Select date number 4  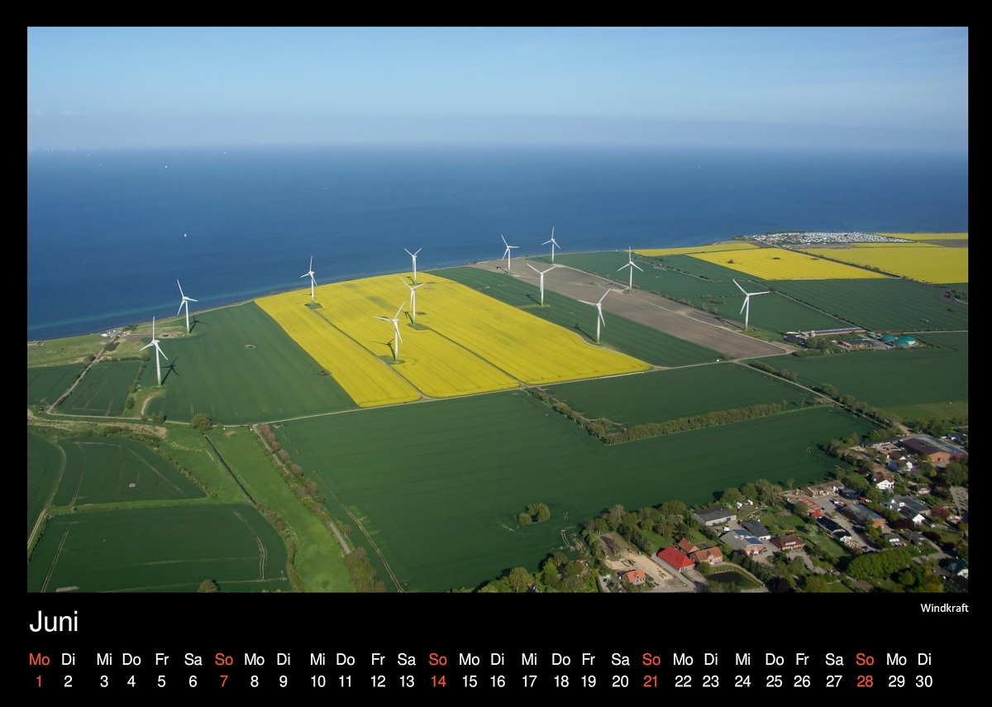131,681
